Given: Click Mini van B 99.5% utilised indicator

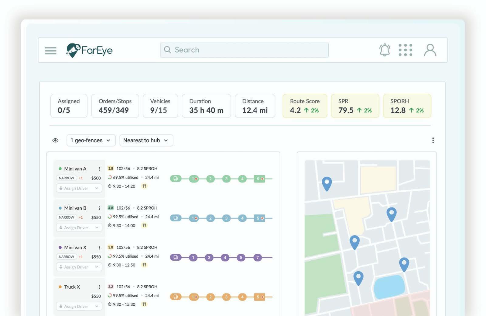Looking at the screenshot, I should pyautogui.click(x=123, y=217).
